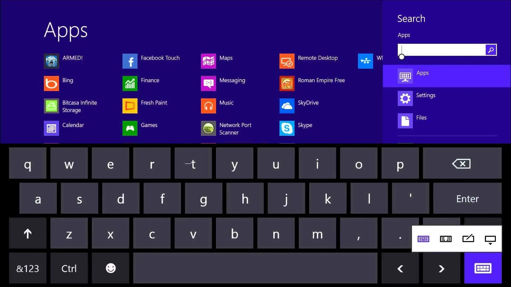Screen dimensions: 511x287
Task: Click the search submit button
Action: click(x=491, y=49)
